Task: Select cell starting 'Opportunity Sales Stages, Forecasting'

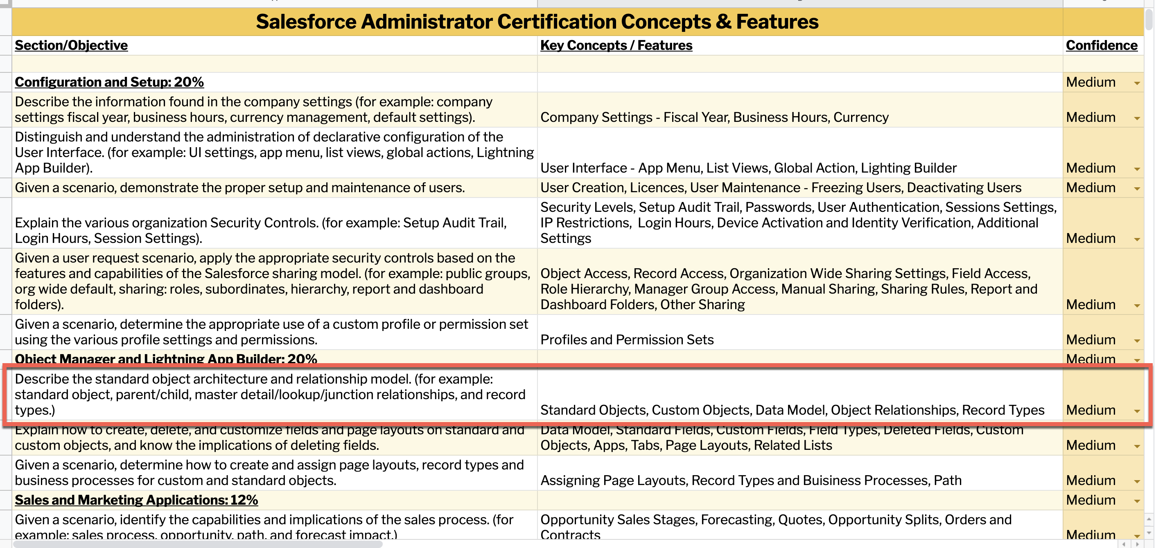Action: [800, 525]
